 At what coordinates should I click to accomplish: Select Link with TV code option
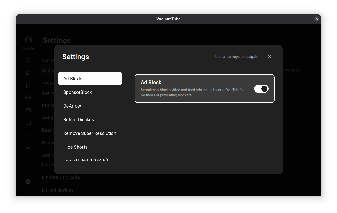[x=61, y=177]
